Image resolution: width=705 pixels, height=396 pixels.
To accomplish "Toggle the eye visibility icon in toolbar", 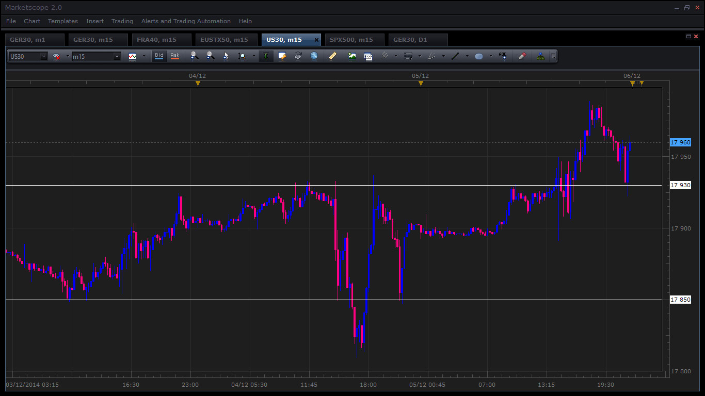I will (x=298, y=56).
